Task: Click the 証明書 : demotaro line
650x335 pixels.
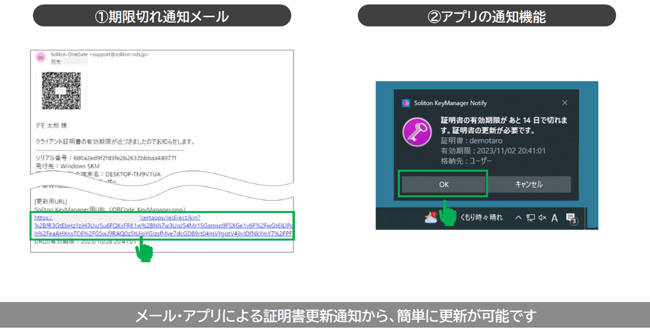Action: 471,141
